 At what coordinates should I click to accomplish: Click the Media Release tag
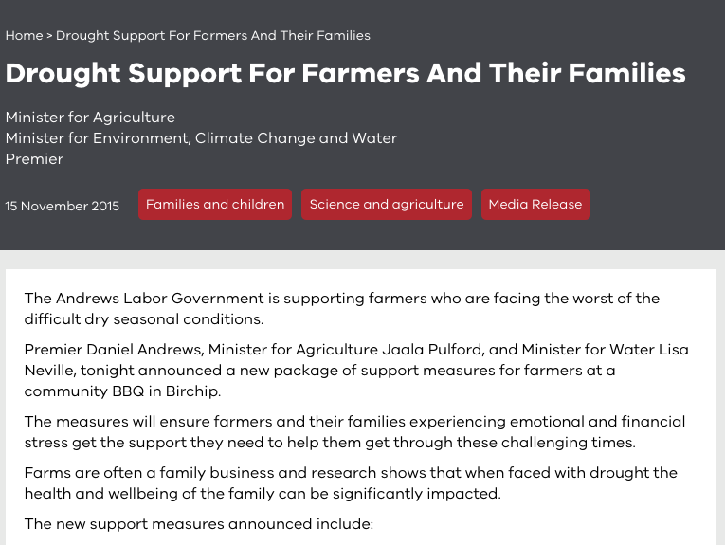click(x=535, y=205)
